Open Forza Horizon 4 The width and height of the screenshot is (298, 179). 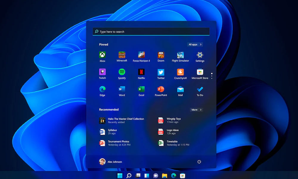(x=141, y=56)
